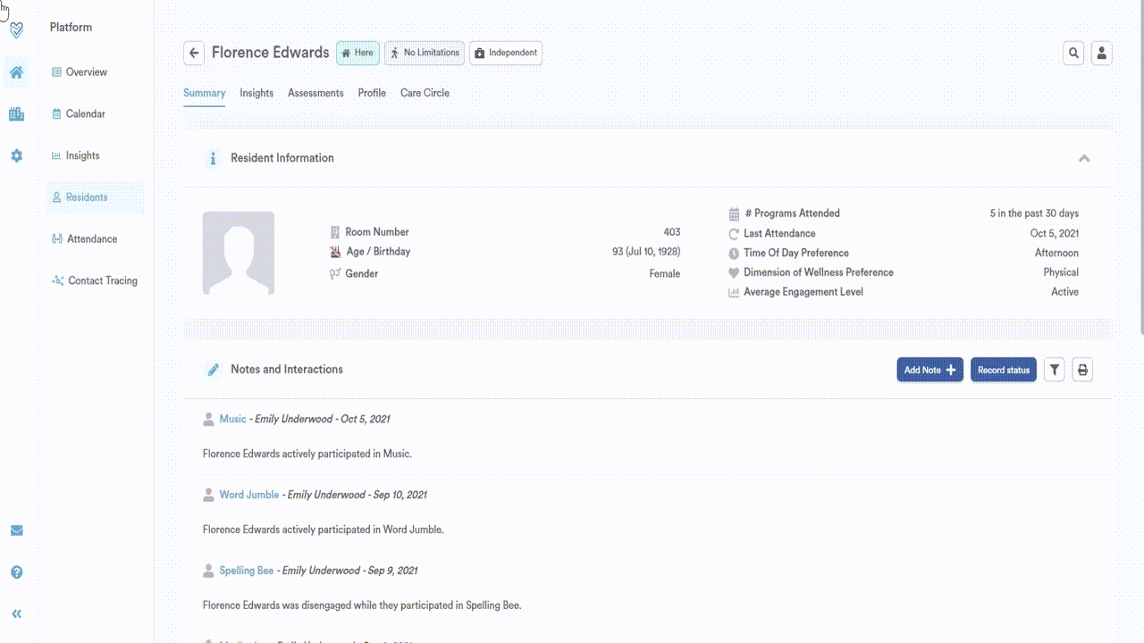Click the Gender symbol icon
The width and height of the screenshot is (1144, 643).
tap(335, 274)
